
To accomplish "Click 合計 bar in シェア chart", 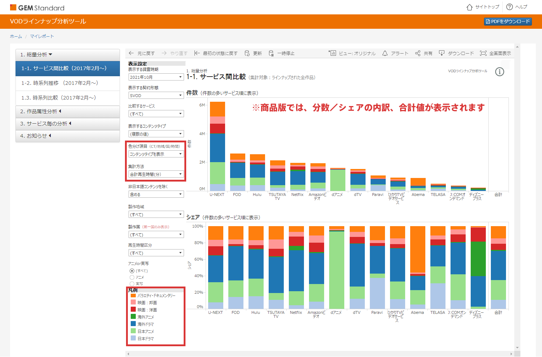I will click(498, 267).
